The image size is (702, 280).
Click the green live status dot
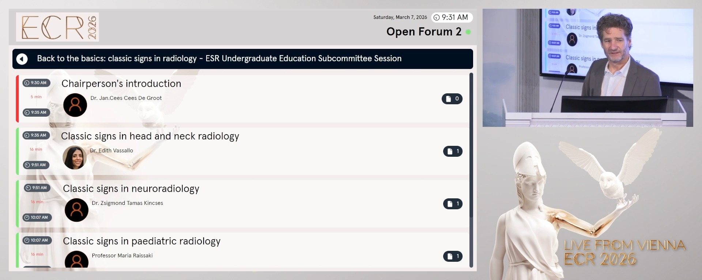[x=468, y=32]
